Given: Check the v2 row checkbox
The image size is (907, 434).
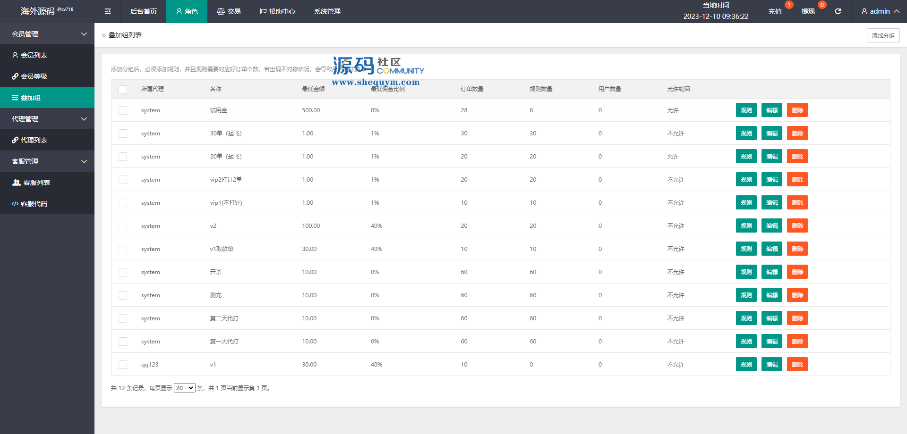Looking at the screenshot, I should coord(123,226).
